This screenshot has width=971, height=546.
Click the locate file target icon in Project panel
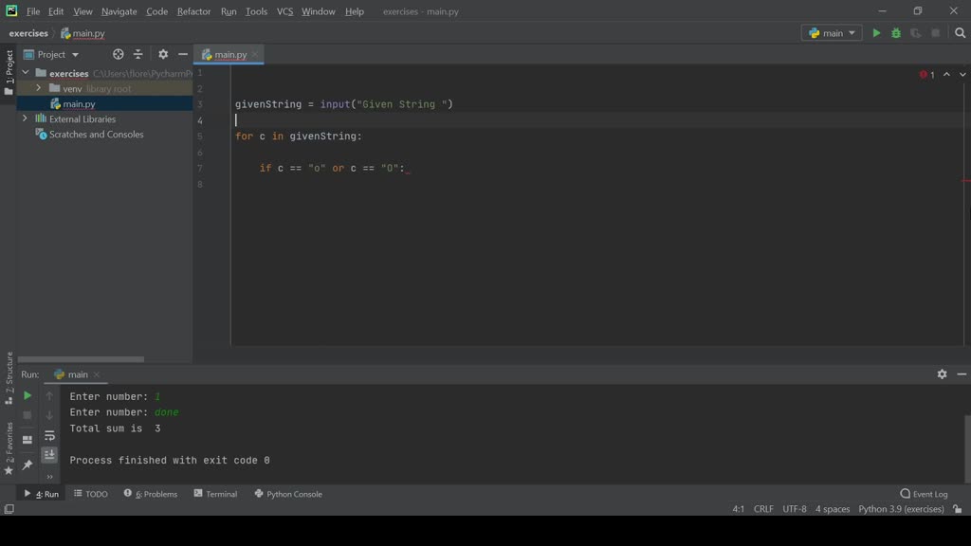[x=118, y=54]
